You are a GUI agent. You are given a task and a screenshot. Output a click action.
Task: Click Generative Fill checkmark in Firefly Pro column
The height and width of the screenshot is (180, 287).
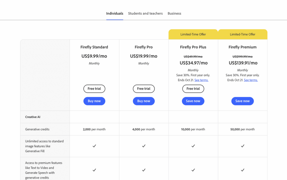coord(144,146)
